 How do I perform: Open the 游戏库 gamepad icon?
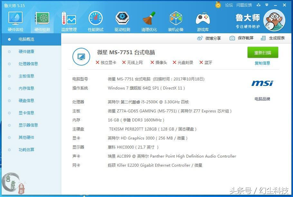[x=203, y=19]
